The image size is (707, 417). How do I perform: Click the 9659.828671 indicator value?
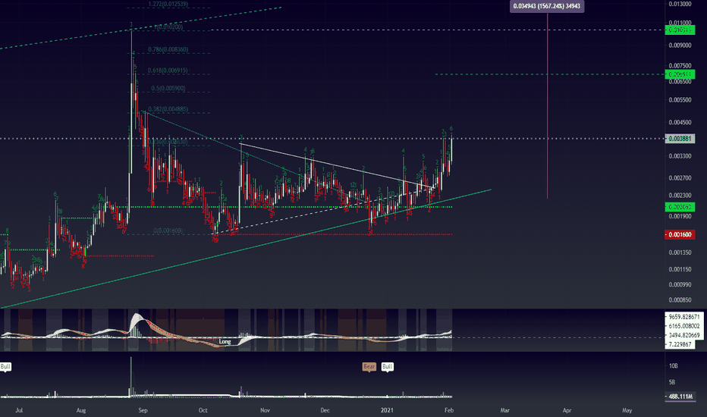[x=684, y=317]
